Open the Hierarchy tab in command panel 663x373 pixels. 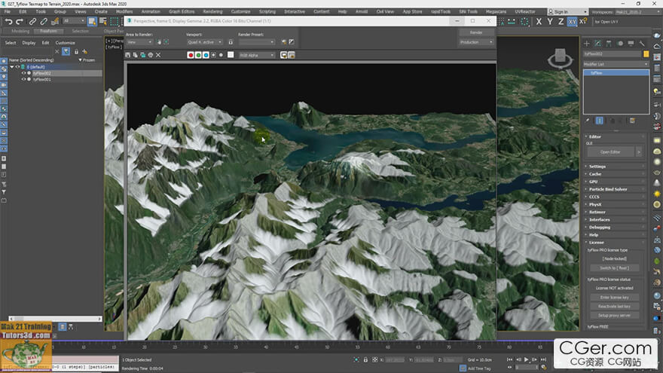click(x=609, y=43)
